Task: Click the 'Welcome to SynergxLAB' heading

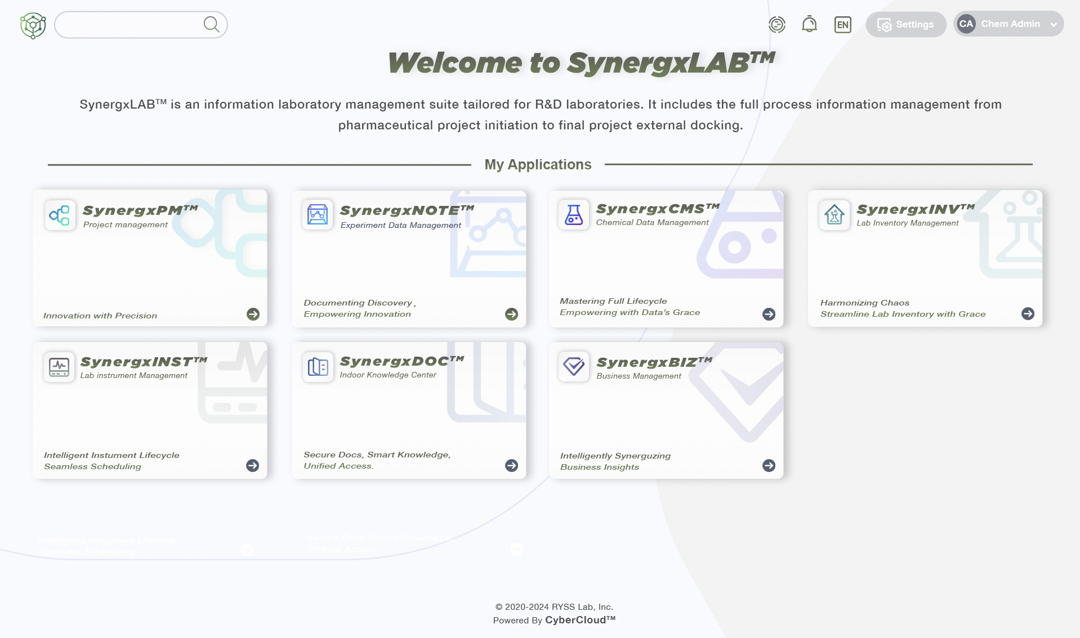Action: (582, 62)
